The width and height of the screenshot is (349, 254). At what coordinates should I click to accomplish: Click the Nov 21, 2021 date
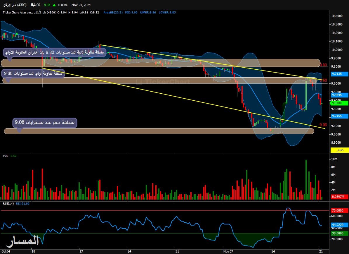(x=81, y=5)
